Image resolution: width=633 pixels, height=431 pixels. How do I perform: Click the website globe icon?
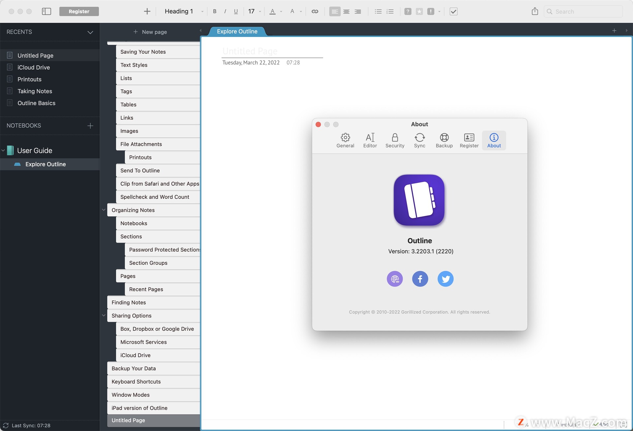395,279
